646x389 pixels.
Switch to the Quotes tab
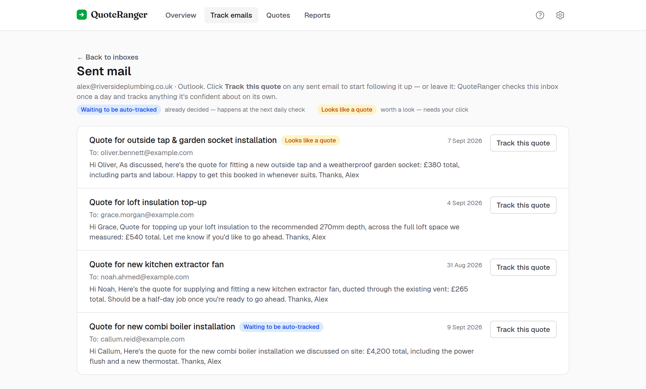coord(278,15)
